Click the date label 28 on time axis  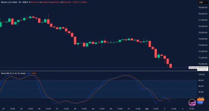tap(75, 109)
